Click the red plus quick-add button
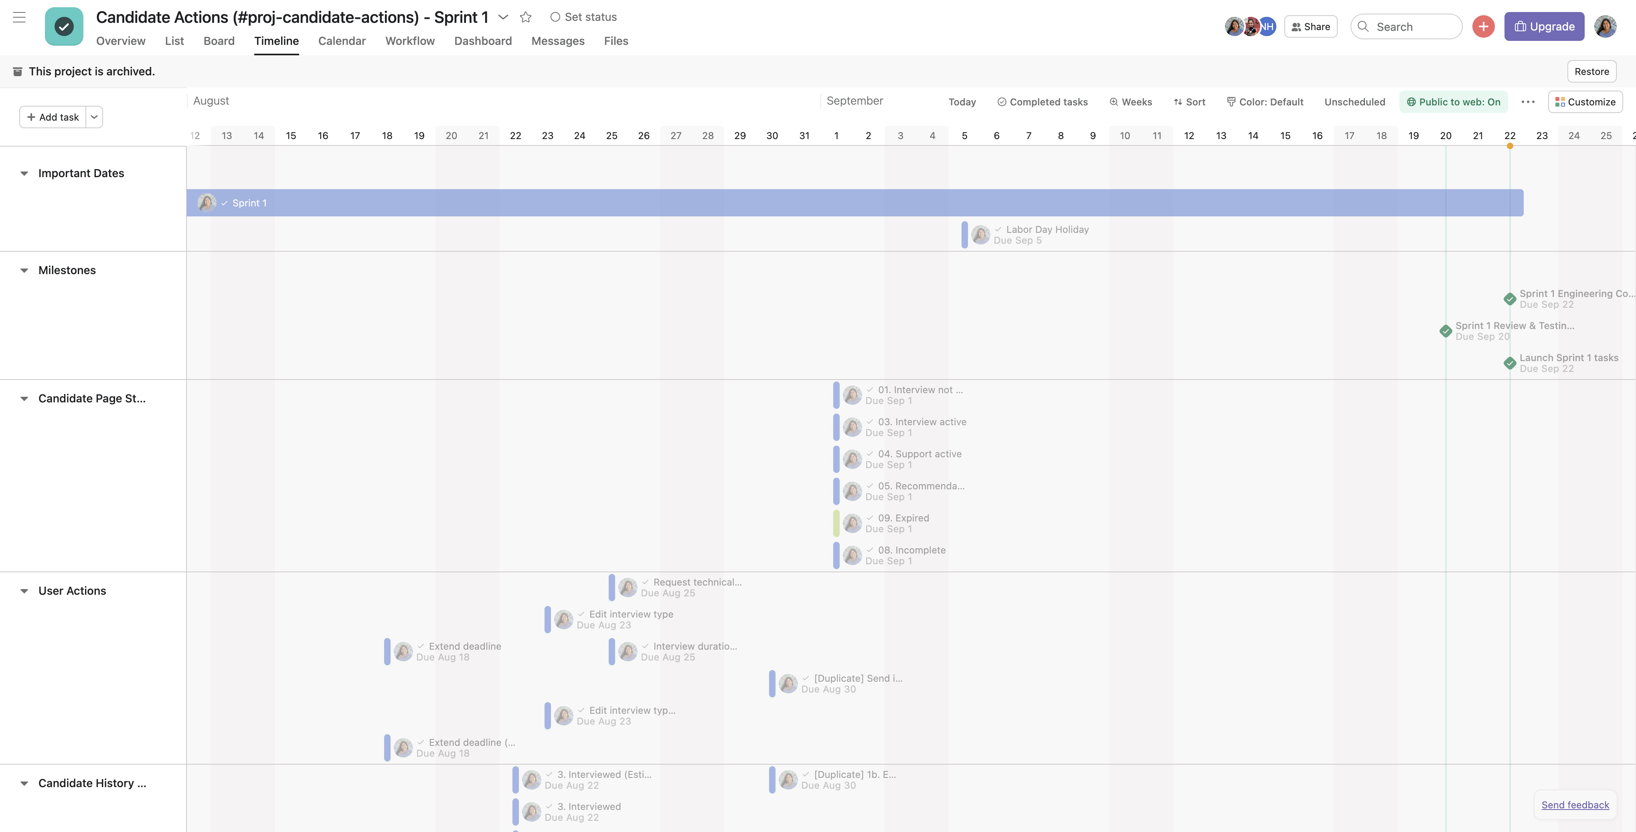The height and width of the screenshot is (832, 1636). pyautogui.click(x=1483, y=27)
